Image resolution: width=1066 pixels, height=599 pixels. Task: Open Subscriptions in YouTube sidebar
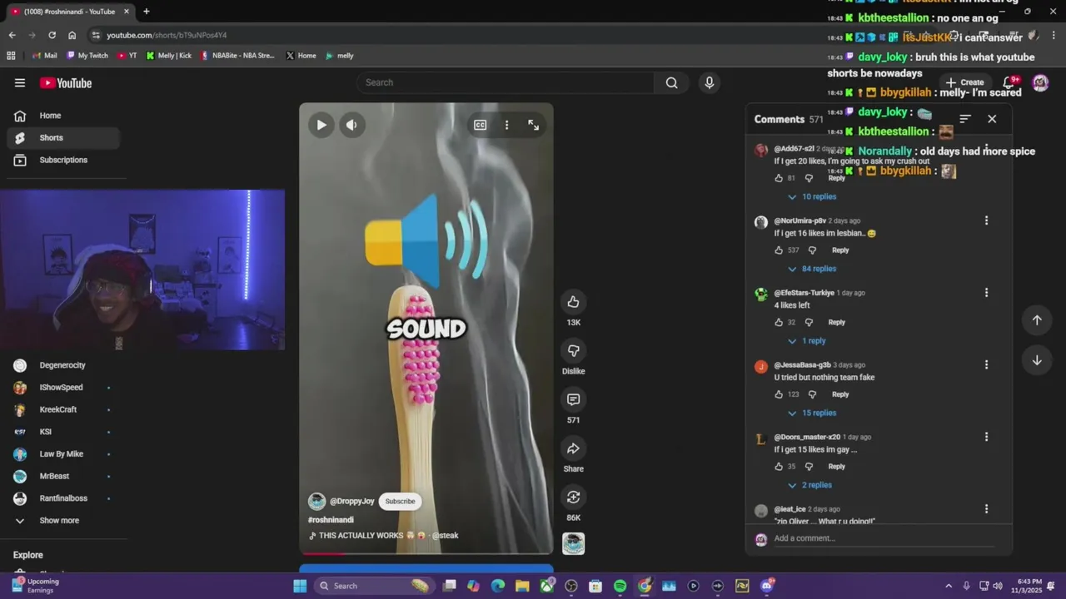63,160
